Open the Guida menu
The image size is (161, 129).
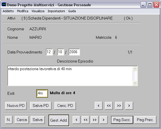coord(72,11)
